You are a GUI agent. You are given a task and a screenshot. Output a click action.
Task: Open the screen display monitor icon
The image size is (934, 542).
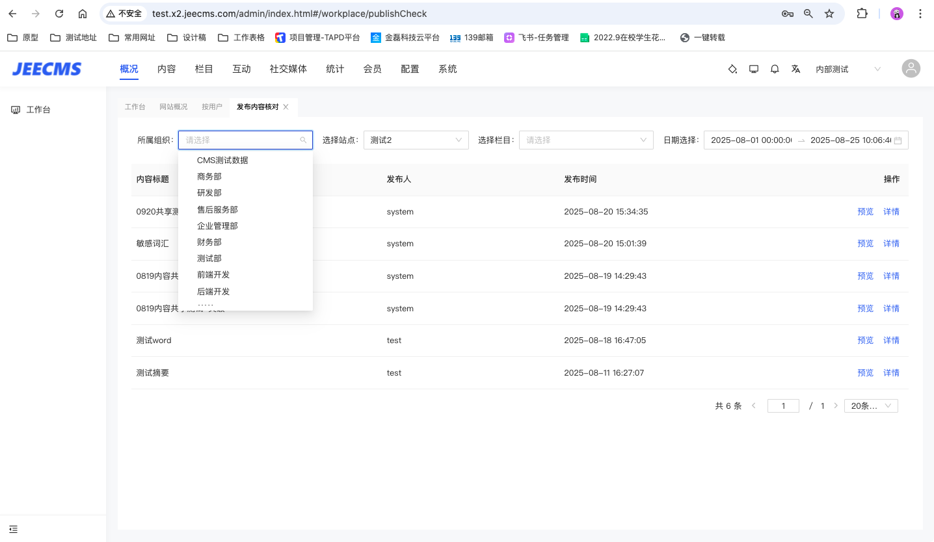[x=754, y=69]
